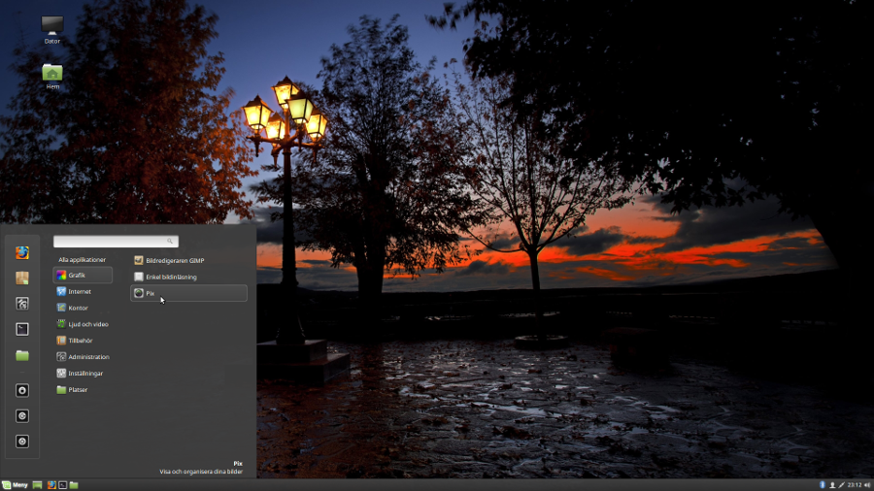Image resolution: width=874 pixels, height=491 pixels.
Task: Select the Internet category in the menu
Action: [82, 291]
